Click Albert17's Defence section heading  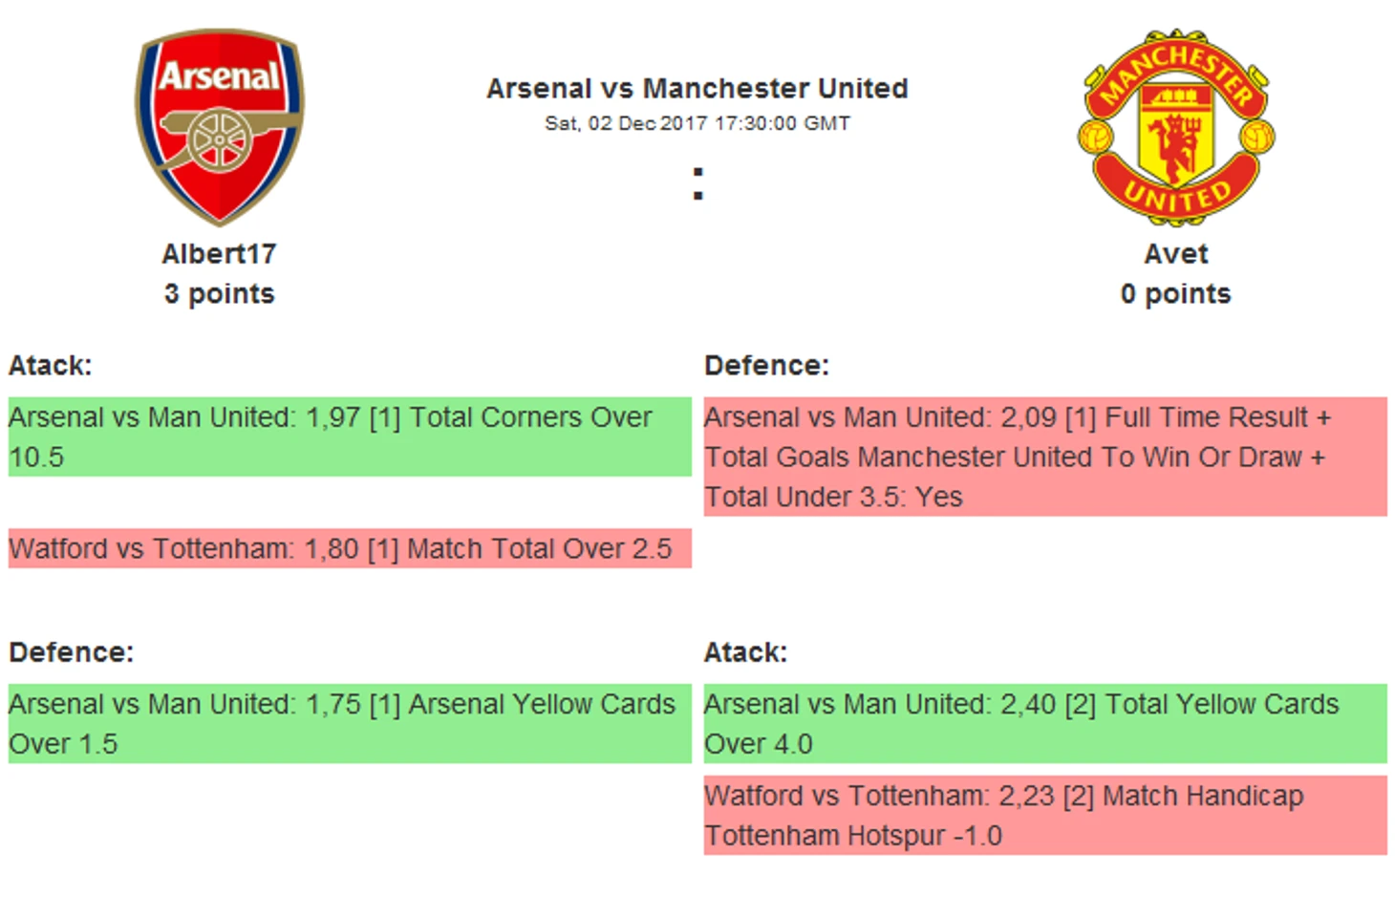click(72, 651)
